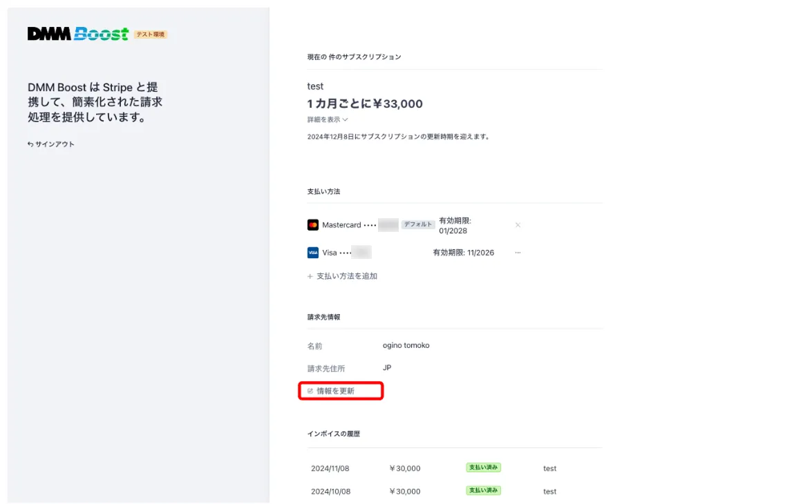The width and height of the screenshot is (812, 504).
Task: Click 支払い済み status on 2024/10/08 invoice
Action: click(x=483, y=491)
